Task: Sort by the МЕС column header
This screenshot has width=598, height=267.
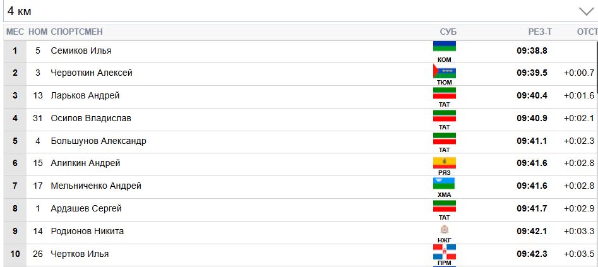Action: 15,32
